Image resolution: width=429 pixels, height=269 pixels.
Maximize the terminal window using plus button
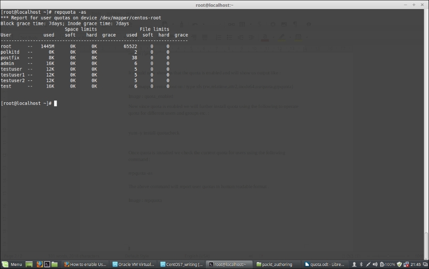pos(414,5)
